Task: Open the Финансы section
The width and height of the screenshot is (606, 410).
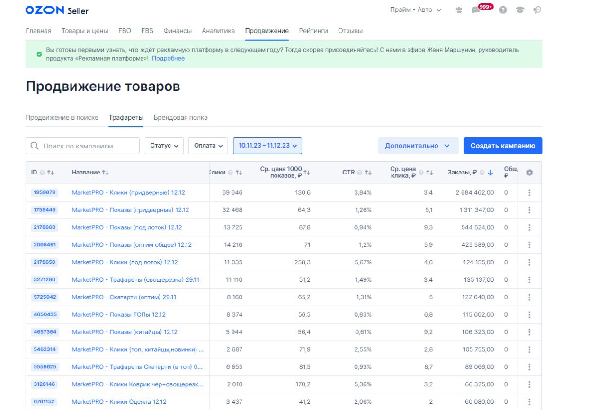Action: [178, 31]
